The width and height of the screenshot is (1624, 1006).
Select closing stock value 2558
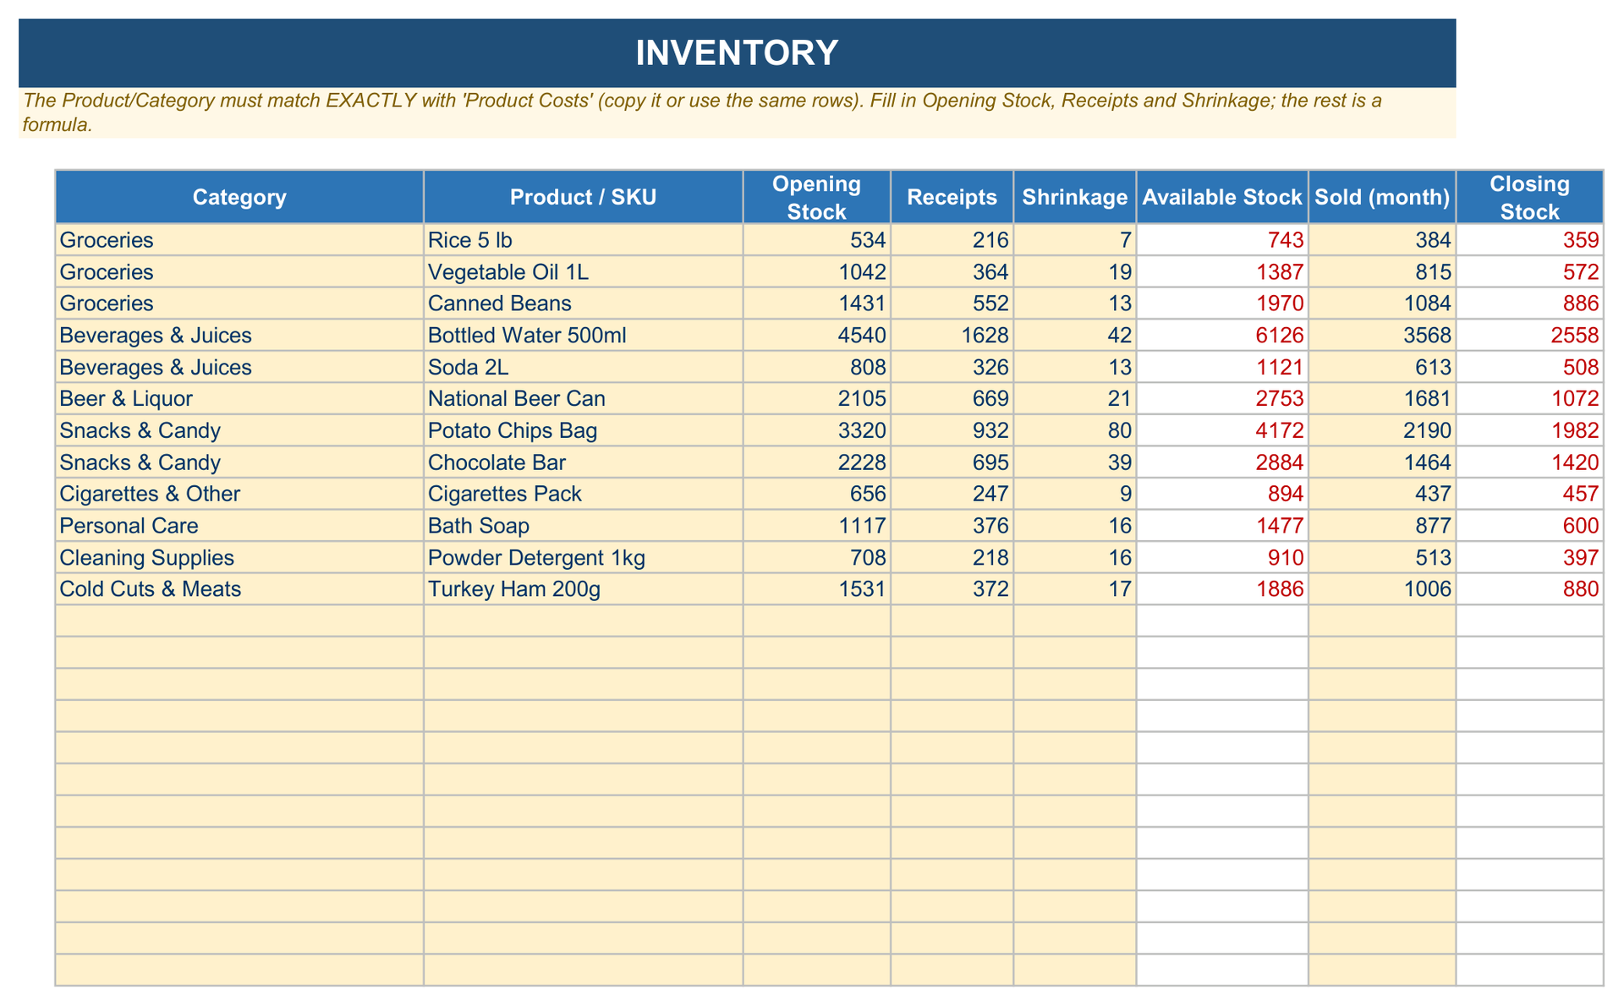click(x=1529, y=335)
